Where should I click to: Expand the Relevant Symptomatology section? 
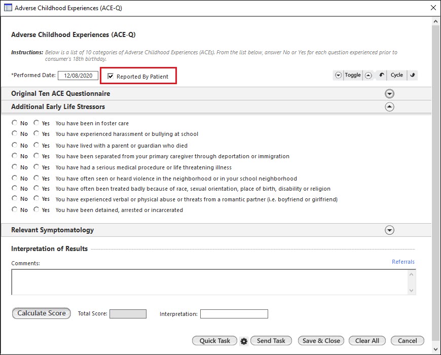389,230
